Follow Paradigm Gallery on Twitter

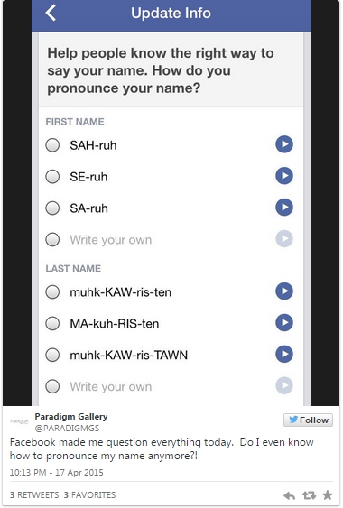tap(309, 420)
